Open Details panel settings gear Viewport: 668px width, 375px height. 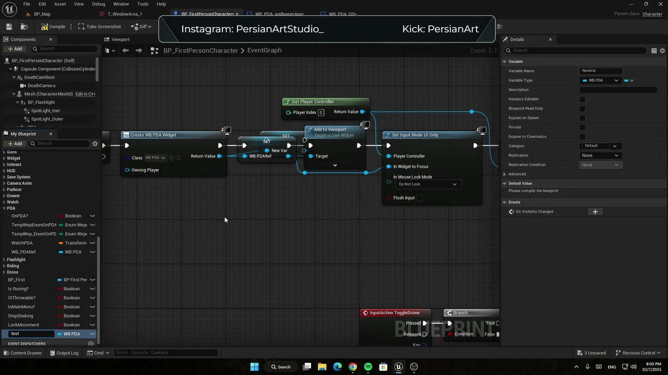pos(663,51)
